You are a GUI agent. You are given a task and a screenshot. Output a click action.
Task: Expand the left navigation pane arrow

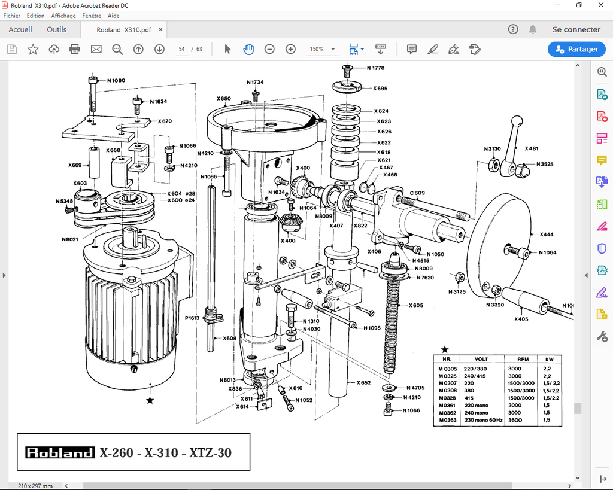coord(4,275)
